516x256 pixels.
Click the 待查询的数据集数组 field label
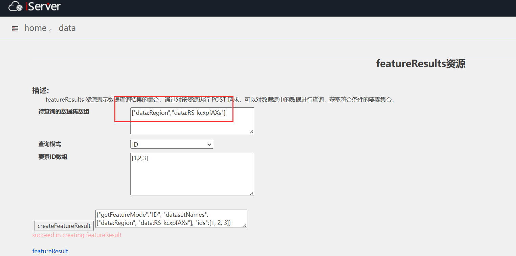click(x=64, y=111)
